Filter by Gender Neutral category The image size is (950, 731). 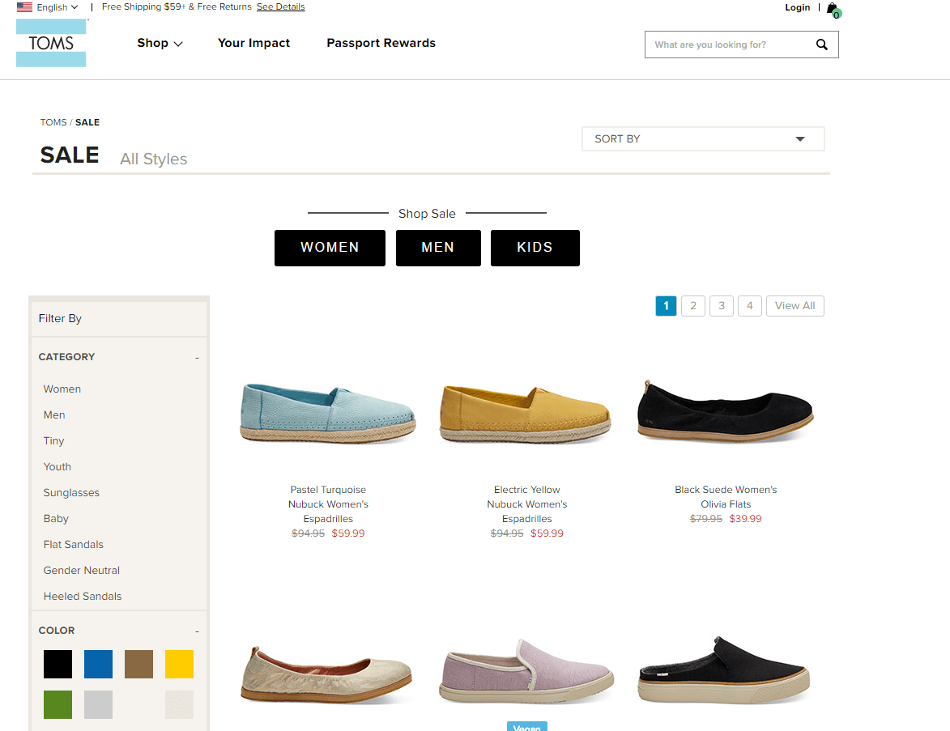click(x=81, y=571)
